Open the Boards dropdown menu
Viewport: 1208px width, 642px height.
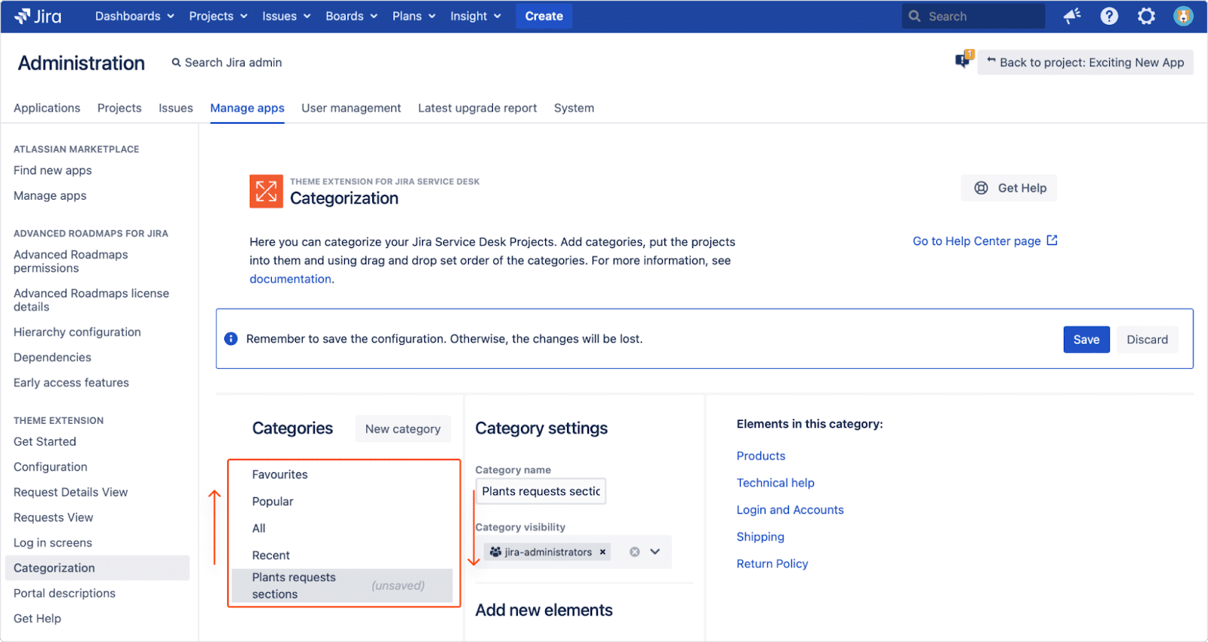351,16
